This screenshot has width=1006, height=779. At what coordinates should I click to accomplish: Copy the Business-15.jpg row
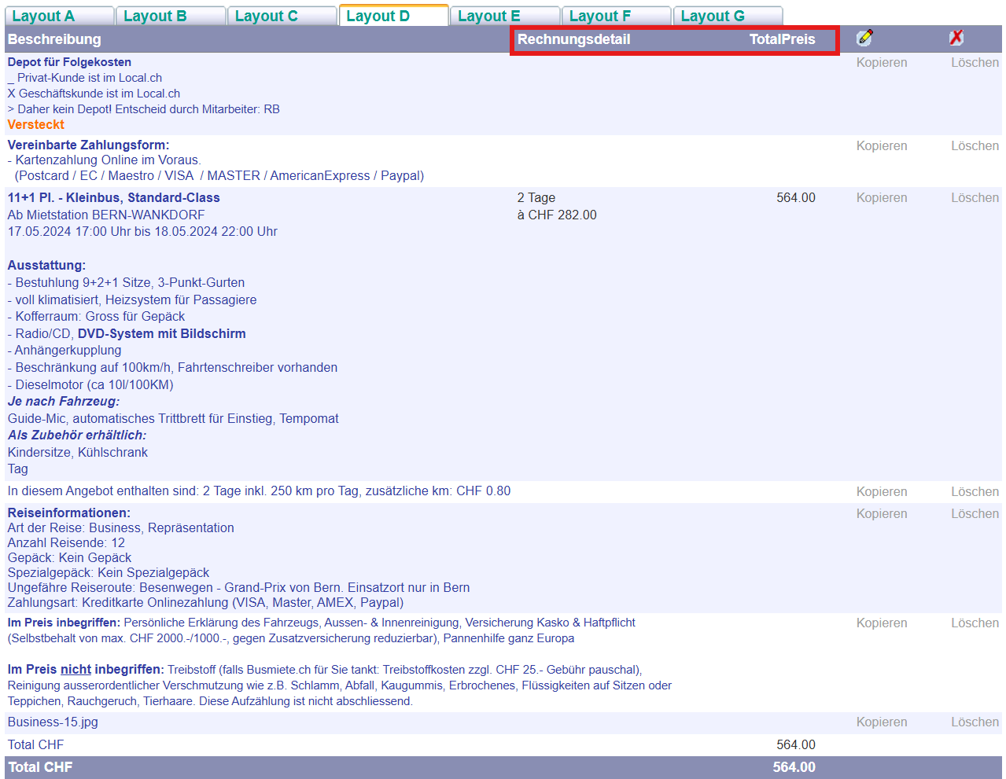click(x=882, y=722)
